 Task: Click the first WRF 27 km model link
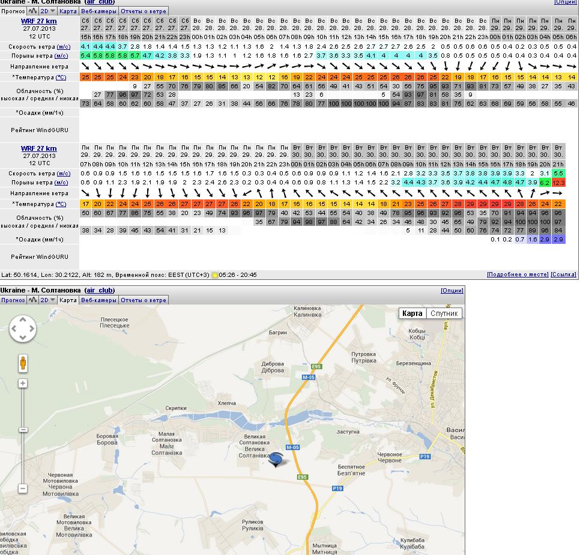click(x=38, y=21)
